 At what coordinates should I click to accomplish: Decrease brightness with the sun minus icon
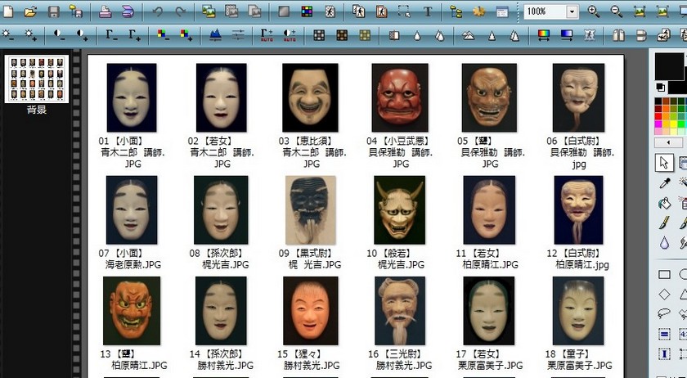(7, 34)
